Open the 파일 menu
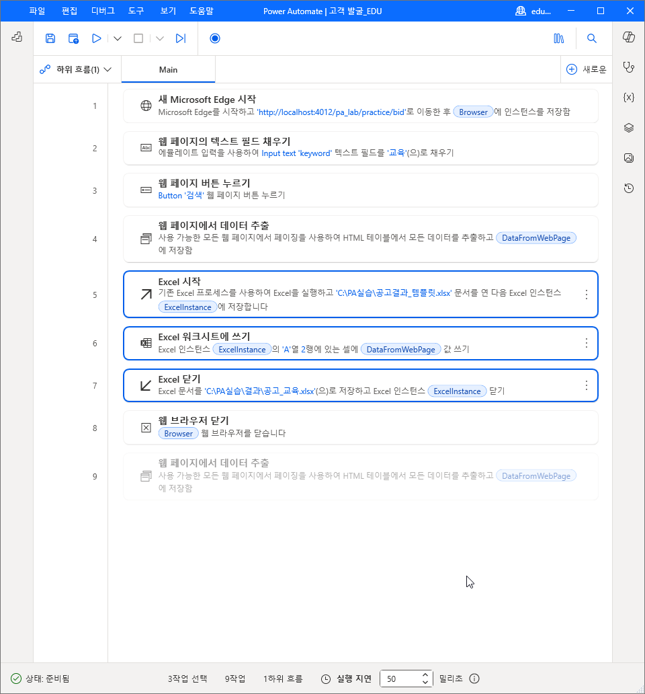The height and width of the screenshot is (694, 645). tap(37, 11)
